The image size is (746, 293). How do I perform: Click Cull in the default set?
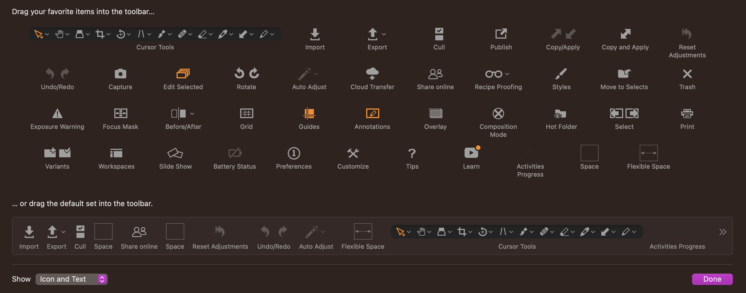click(x=80, y=237)
